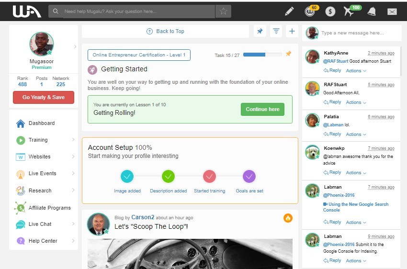Click the Websites W icon

tap(21, 157)
